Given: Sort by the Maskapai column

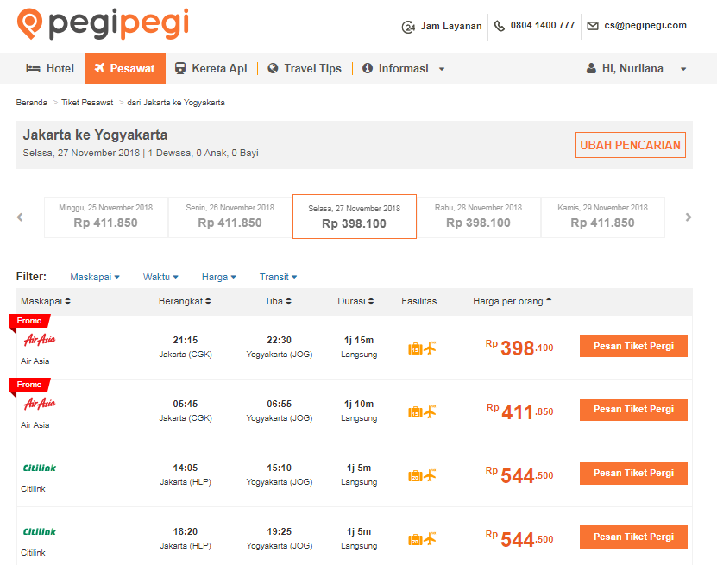Looking at the screenshot, I should tap(46, 301).
